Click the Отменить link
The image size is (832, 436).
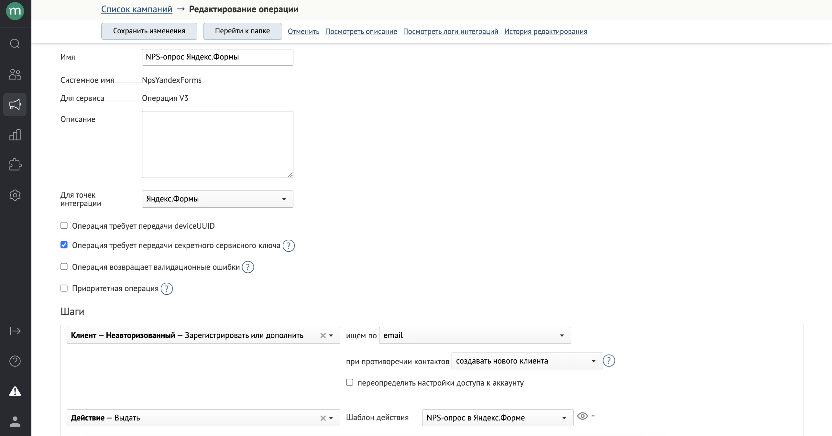pyautogui.click(x=303, y=31)
